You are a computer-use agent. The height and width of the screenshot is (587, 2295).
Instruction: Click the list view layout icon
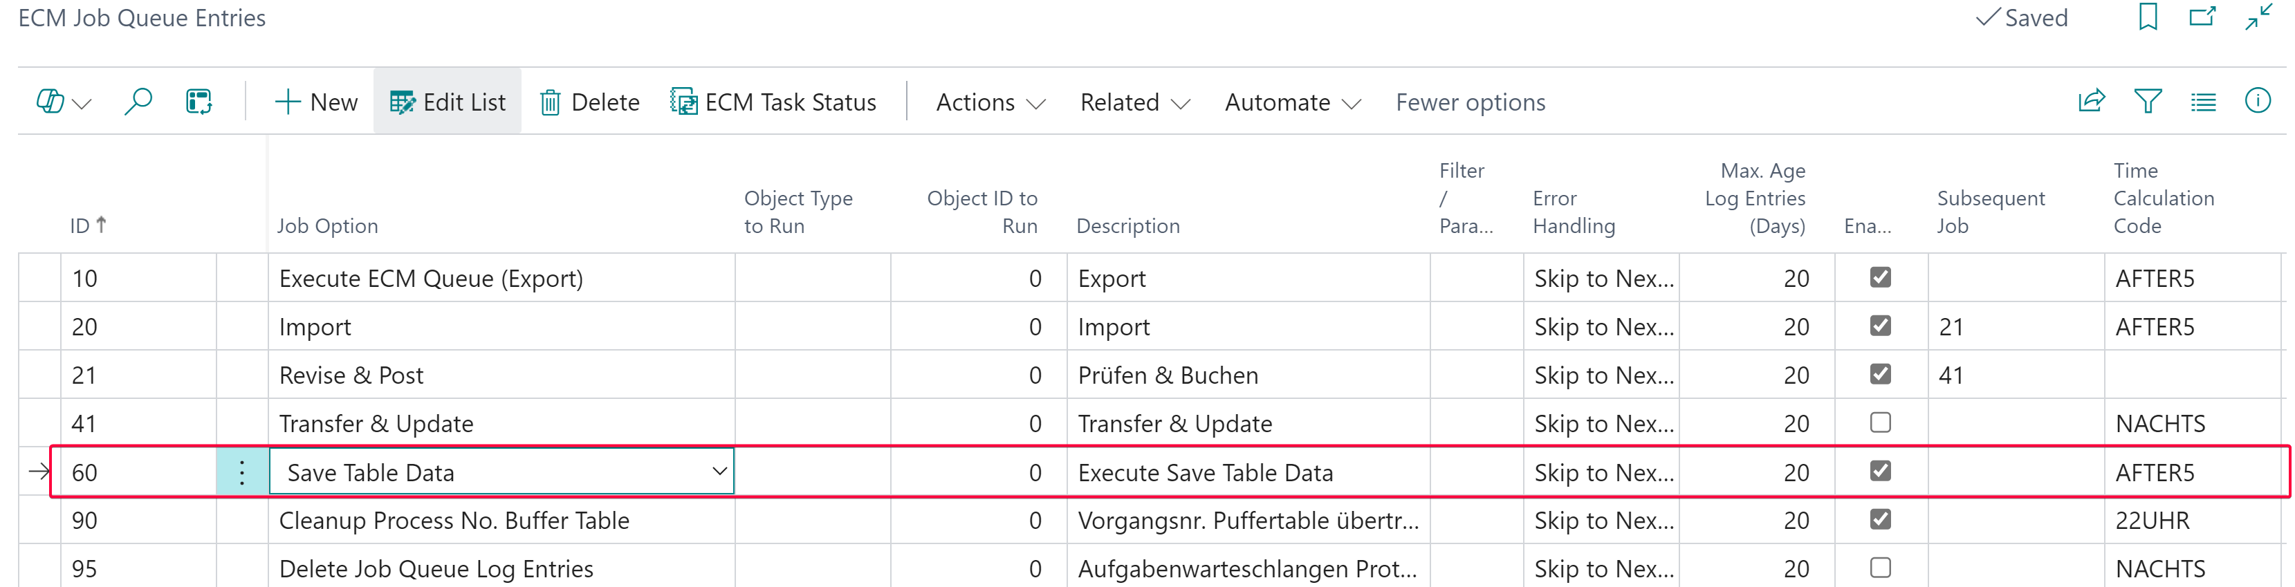tap(2202, 102)
